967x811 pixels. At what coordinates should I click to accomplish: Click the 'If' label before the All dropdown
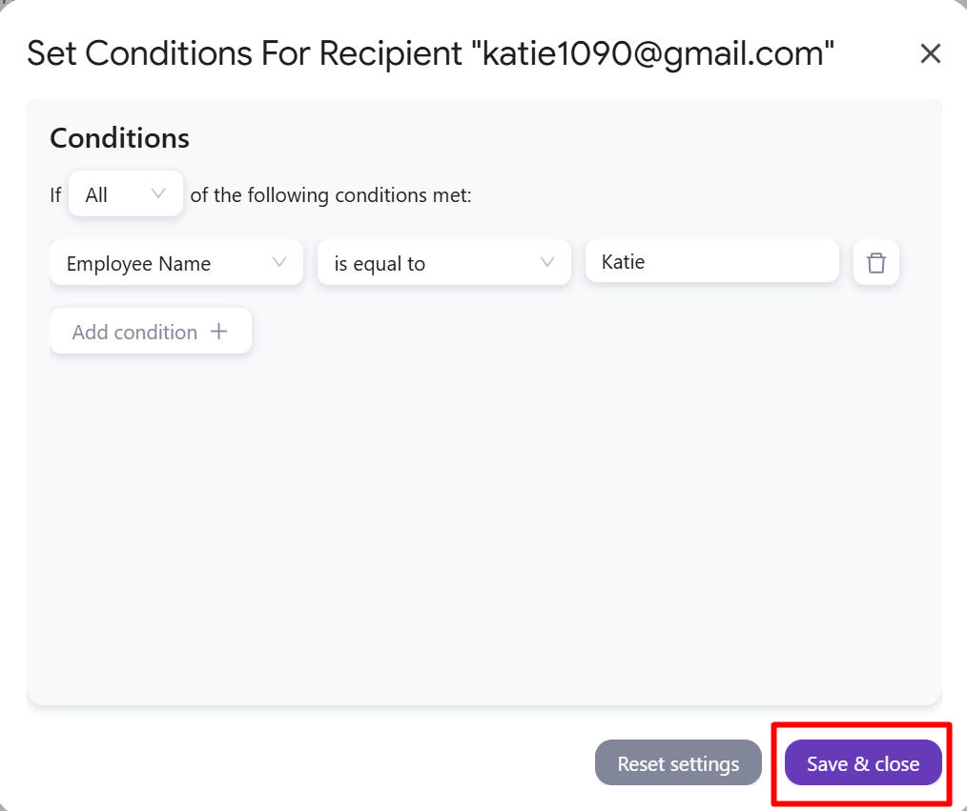[x=55, y=194]
